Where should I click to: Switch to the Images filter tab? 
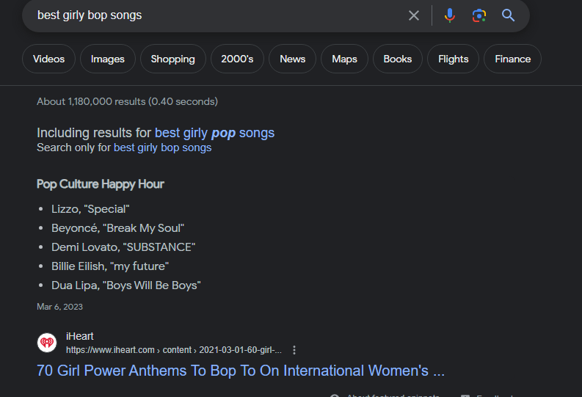click(x=108, y=59)
